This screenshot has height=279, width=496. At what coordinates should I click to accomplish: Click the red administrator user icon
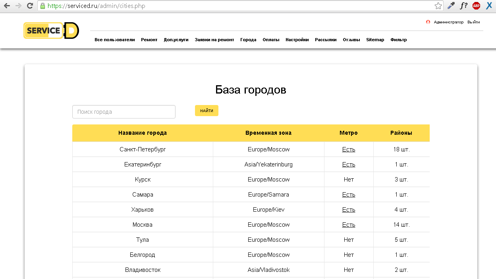pos(428,22)
